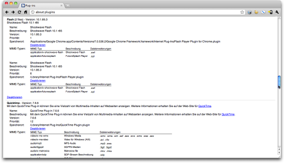284x163 pixels.
Task: Click '.mkv .mka' file extensions cell
Action: pyautogui.click(x=106, y=151)
